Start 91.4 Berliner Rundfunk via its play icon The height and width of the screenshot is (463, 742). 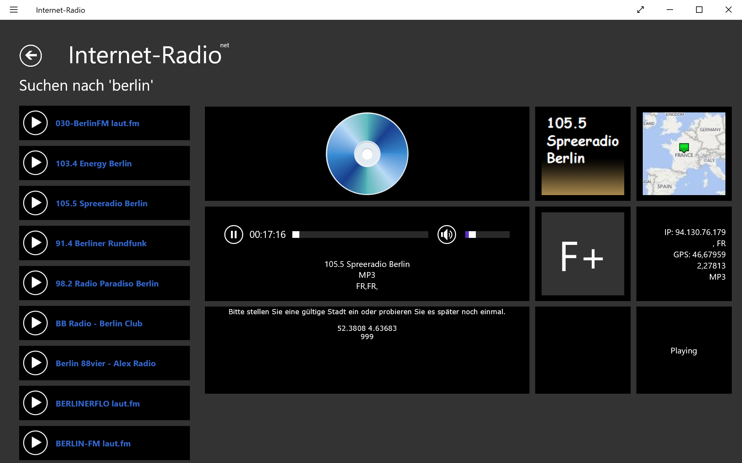click(x=35, y=243)
